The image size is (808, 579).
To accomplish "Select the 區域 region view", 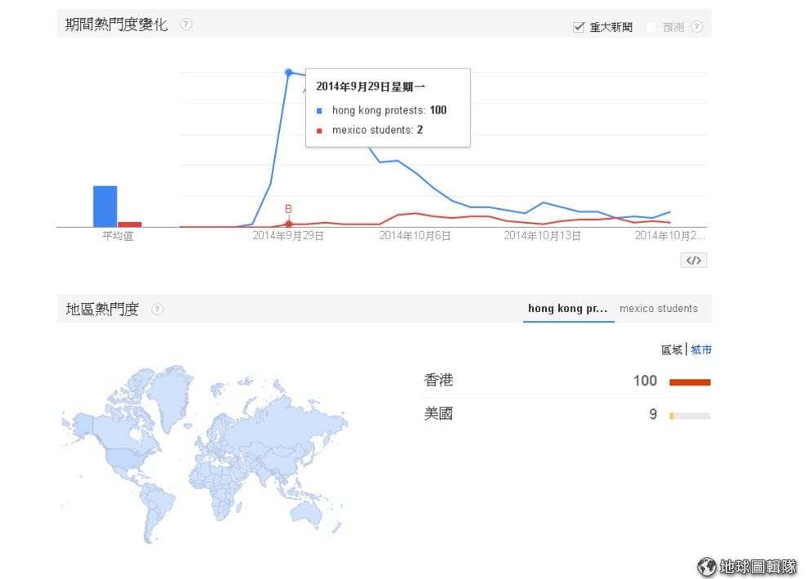I will coord(672,350).
